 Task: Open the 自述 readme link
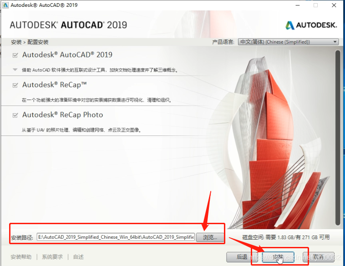[x=78, y=257]
